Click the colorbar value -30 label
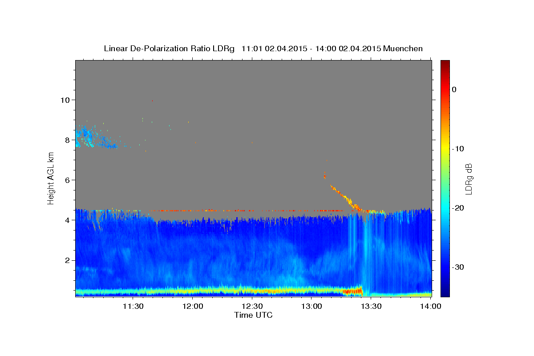 click(458, 267)
